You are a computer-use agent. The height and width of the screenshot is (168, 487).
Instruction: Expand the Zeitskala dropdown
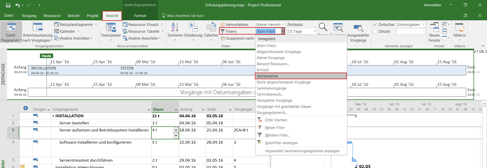pyautogui.click(x=314, y=31)
